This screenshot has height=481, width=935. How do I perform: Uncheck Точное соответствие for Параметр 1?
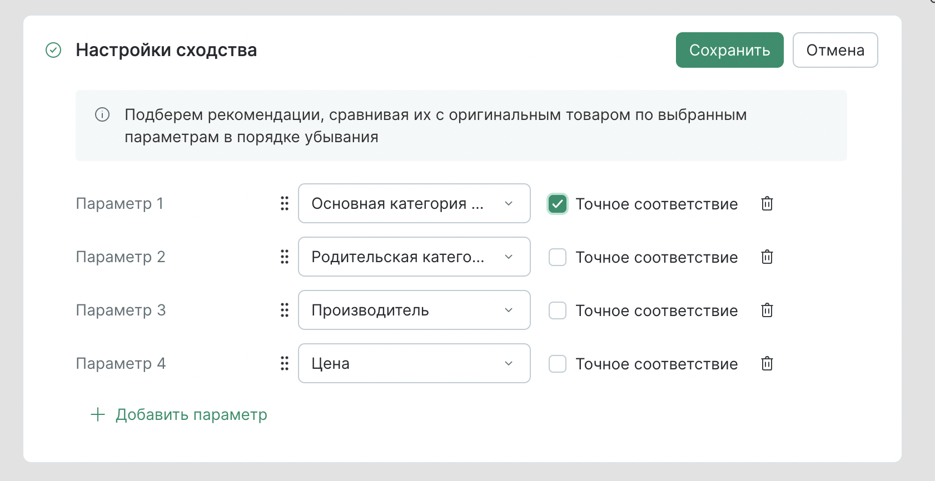point(558,204)
